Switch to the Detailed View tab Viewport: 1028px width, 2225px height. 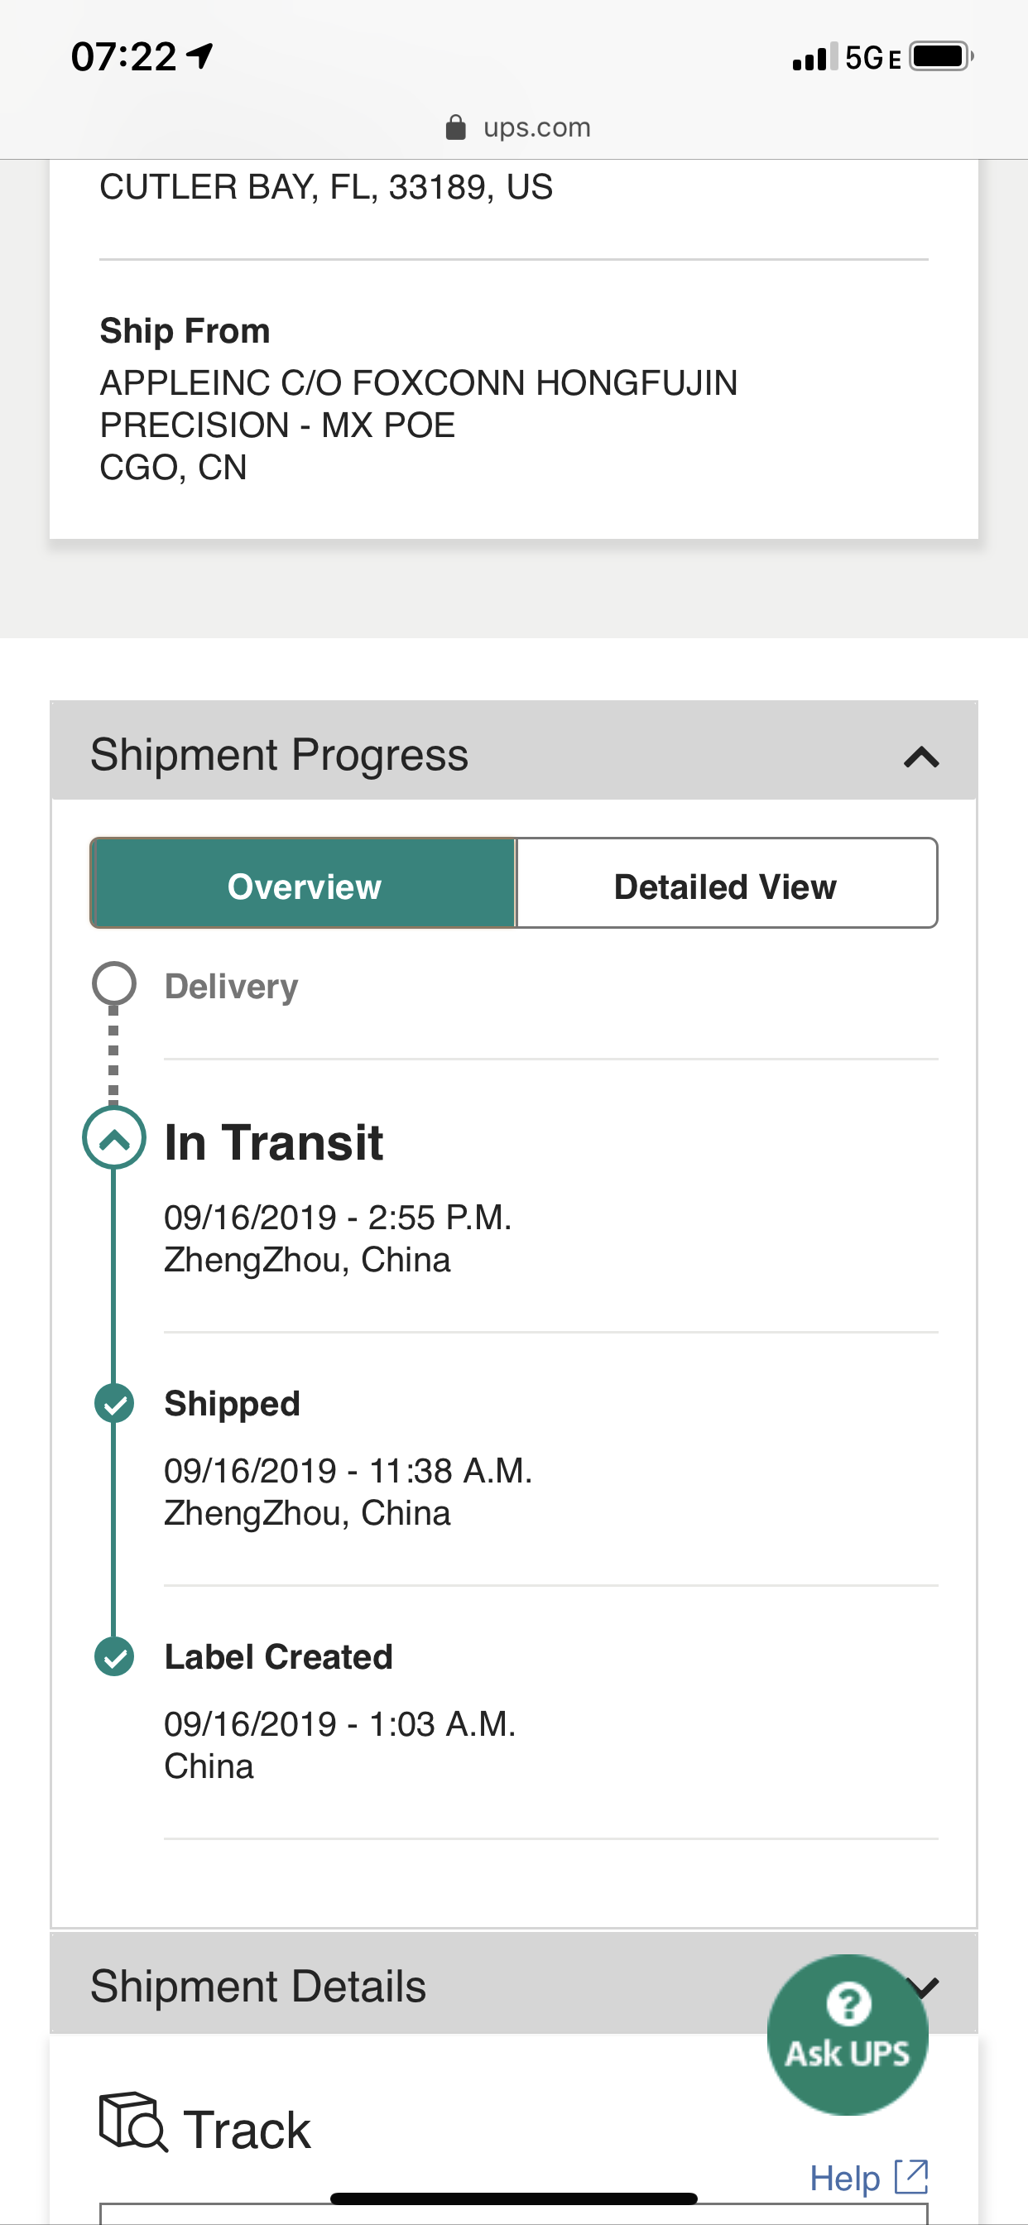(727, 883)
